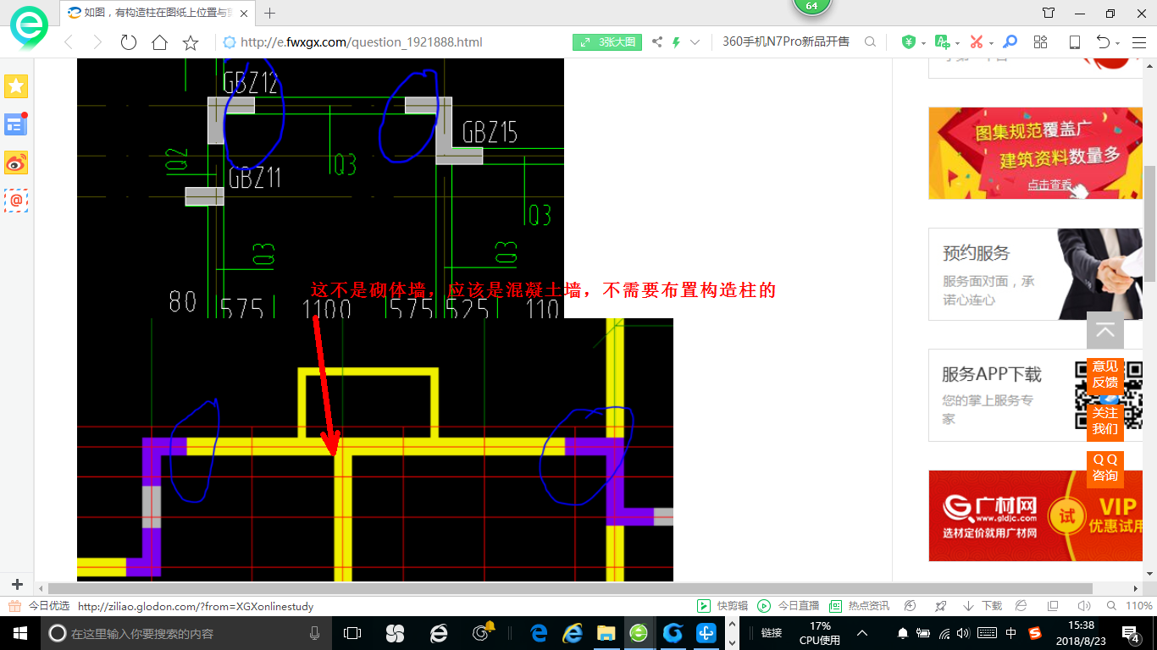Viewport: 1157px width, 650px height.
Task: Click the Cortana search box
Action: coord(185,633)
